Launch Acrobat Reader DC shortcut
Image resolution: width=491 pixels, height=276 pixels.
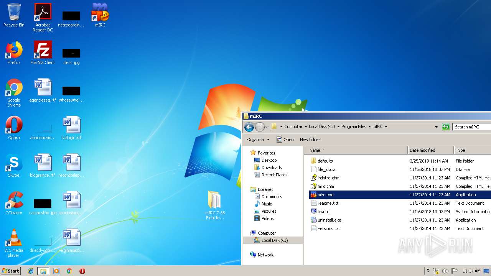43,18
